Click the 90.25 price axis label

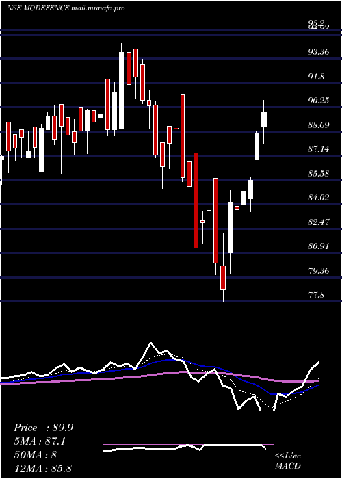319,101
